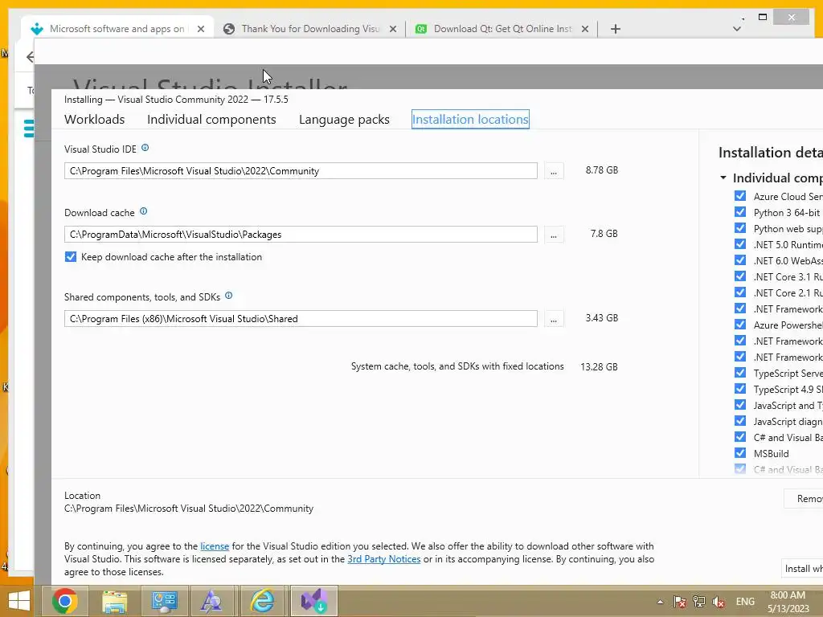Screen dimensions: 823x617
Task: Uncheck Azure Powershell component
Action: click(x=740, y=325)
